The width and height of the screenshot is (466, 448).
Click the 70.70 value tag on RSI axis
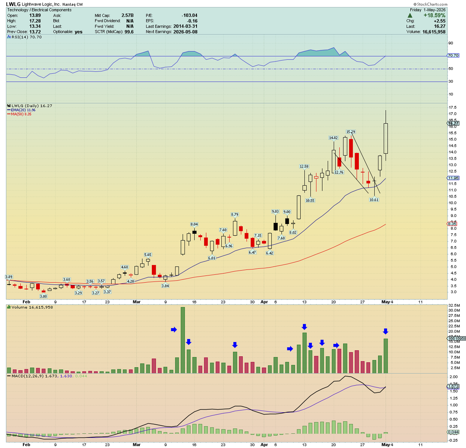[x=453, y=56]
